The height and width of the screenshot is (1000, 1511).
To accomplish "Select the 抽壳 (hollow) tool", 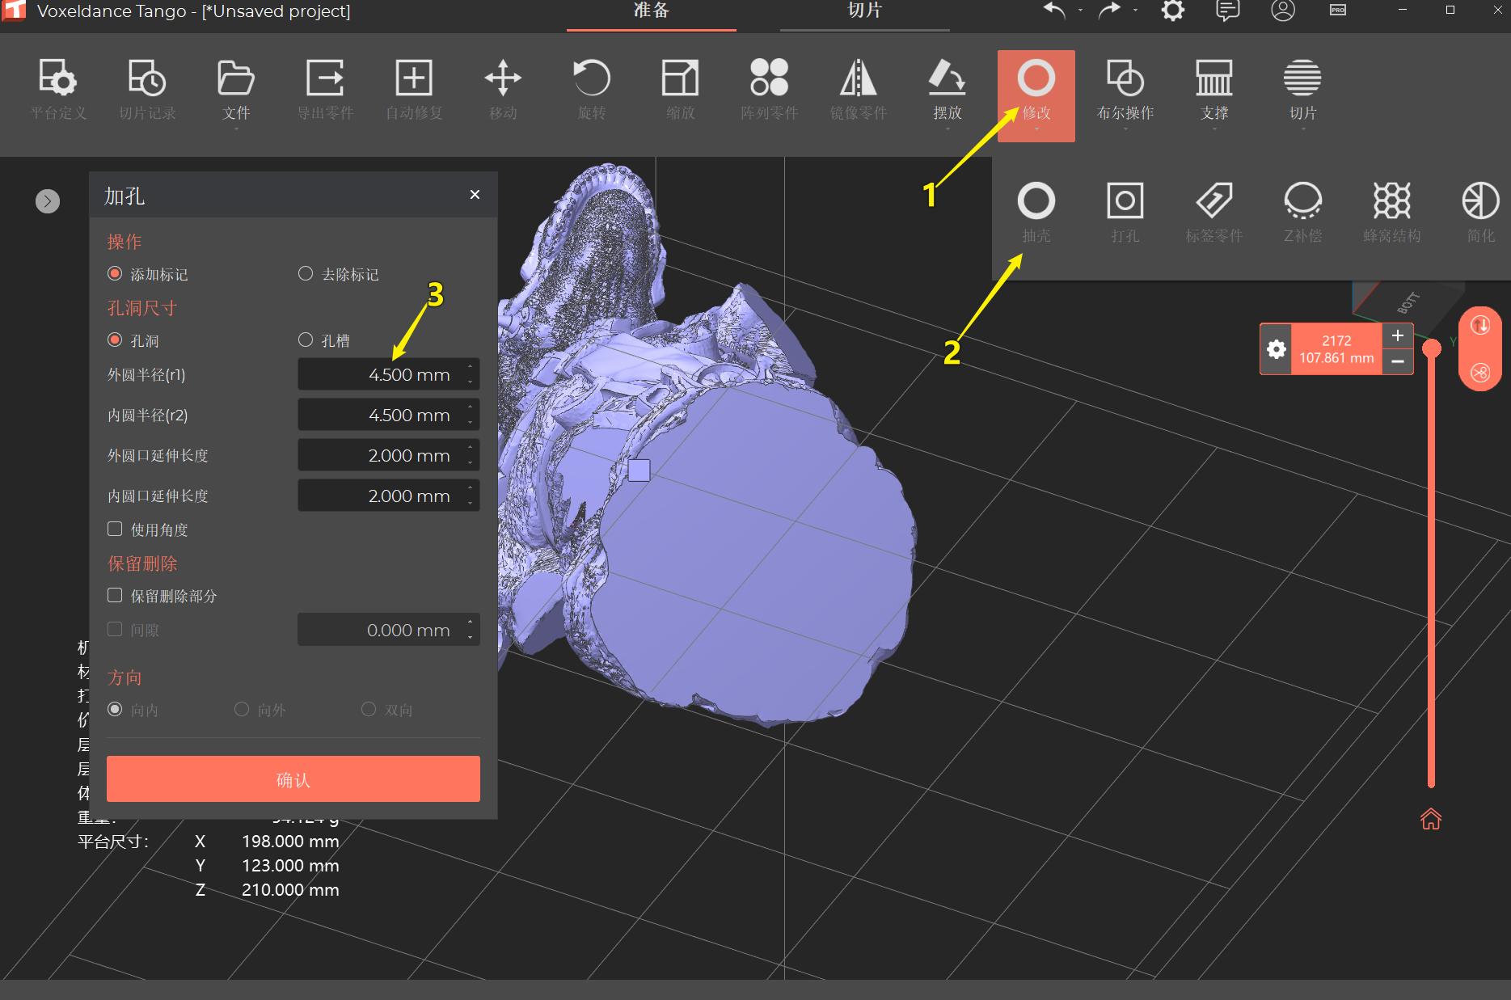I will pyautogui.click(x=1036, y=210).
